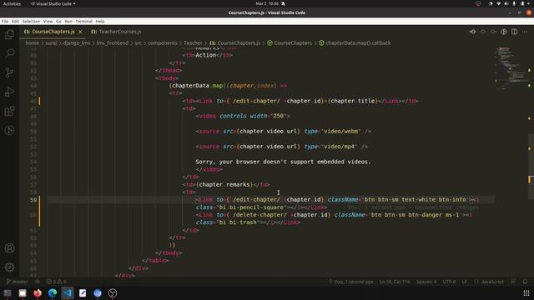Split the editor to the right
The height and width of the screenshot is (300, 534).
(x=514, y=32)
